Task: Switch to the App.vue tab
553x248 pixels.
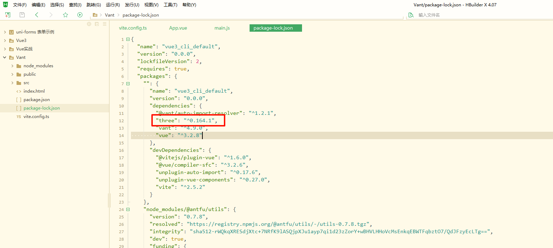Action: coord(178,28)
